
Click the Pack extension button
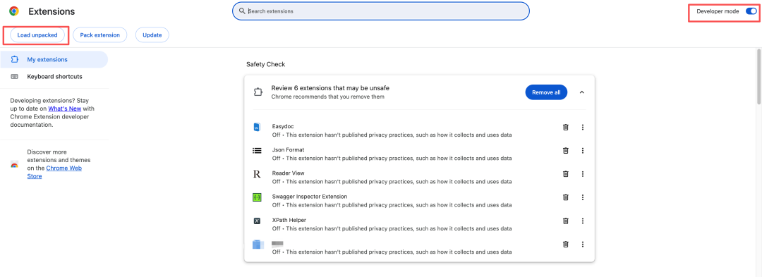pyautogui.click(x=99, y=35)
